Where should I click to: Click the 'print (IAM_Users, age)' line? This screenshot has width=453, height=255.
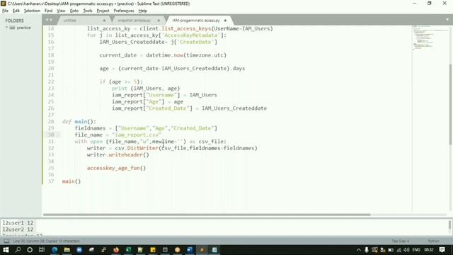146,88
